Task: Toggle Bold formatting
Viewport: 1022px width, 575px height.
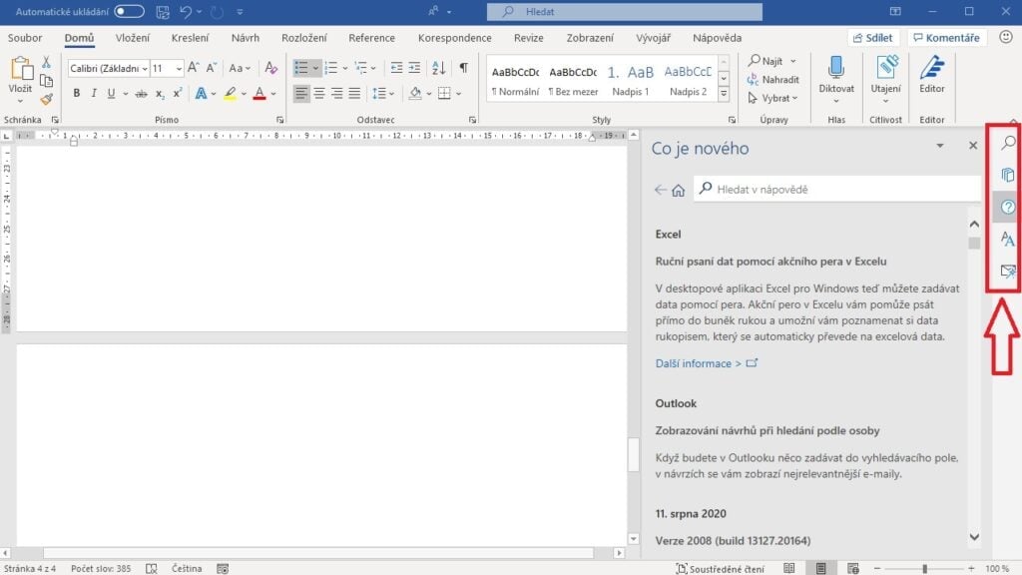Action: (x=76, y=93)
